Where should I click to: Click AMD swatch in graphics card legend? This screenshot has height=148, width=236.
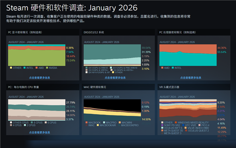click(x=37, y=68)
